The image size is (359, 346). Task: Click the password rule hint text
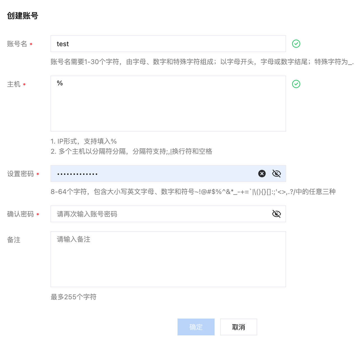click(x=193, y=192)
